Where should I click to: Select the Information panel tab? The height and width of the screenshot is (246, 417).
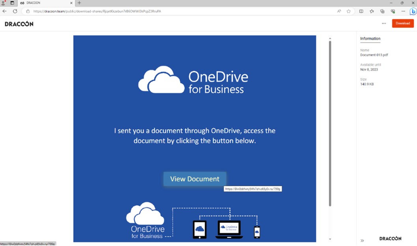370,39
